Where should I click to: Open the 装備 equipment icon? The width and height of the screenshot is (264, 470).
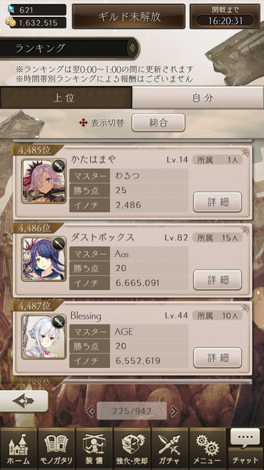tap(94, 449)
